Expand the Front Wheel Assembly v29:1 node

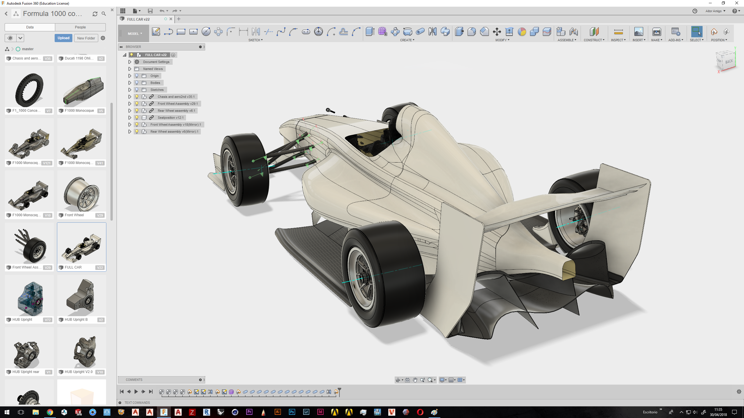(130, 104)
